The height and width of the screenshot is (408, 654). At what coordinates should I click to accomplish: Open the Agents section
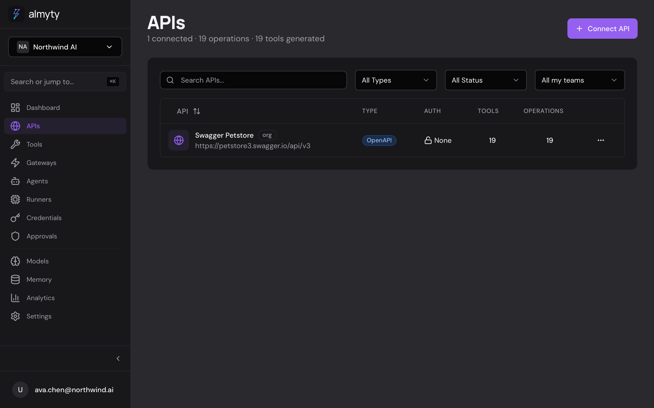coord(65,181)
